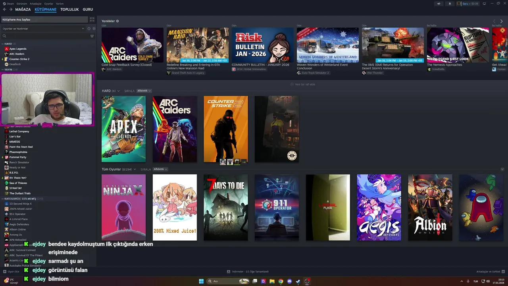Open Yenilikler settings gear
Image resolution: width=508 pixels, height=286 pixels.
117,21
